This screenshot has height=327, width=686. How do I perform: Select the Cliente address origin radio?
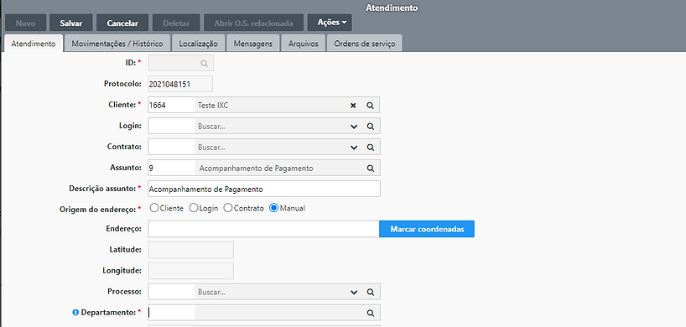[x=154, y=208]
